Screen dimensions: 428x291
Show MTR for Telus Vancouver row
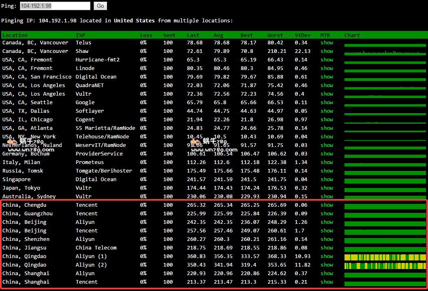(x=327, y=43)
